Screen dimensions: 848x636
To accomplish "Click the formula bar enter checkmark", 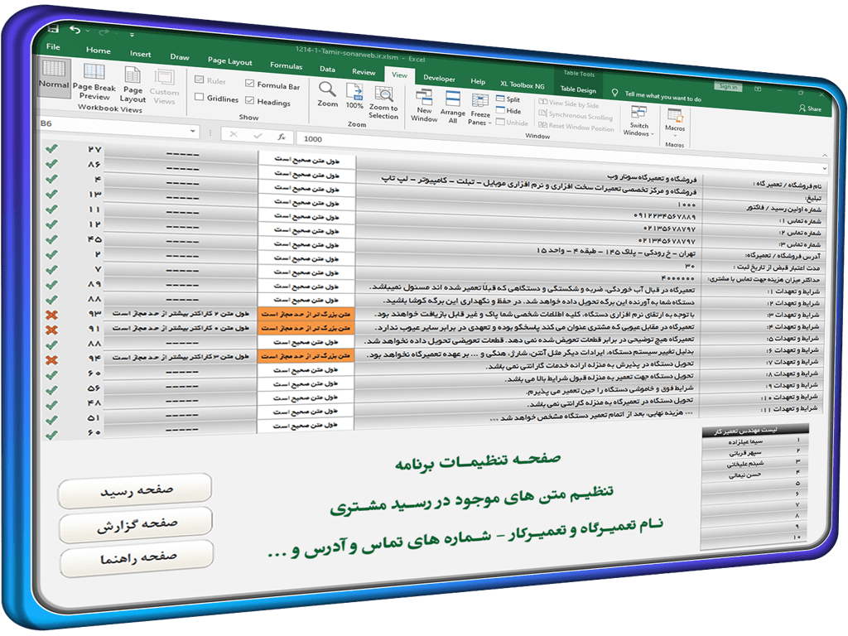I will 258,136.
